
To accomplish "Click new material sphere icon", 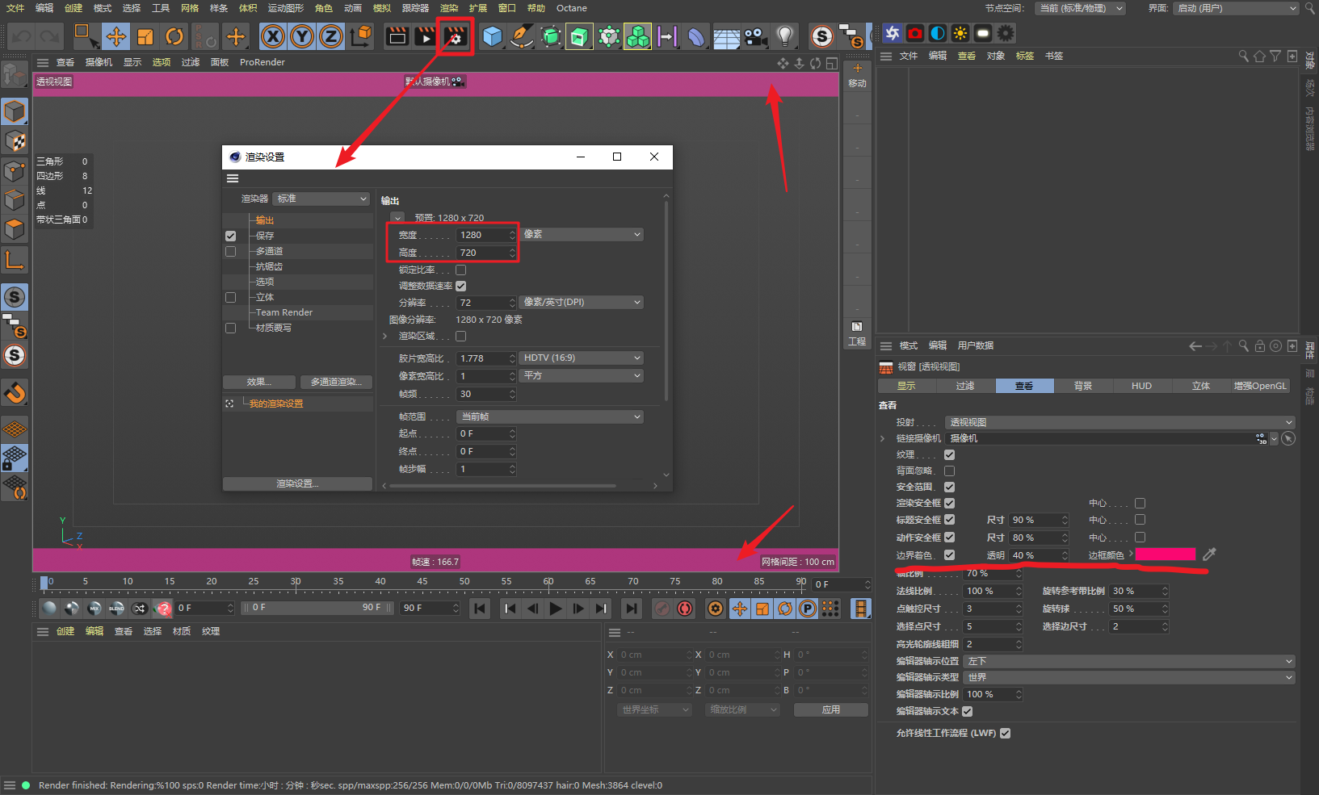I will click(50, 609).
